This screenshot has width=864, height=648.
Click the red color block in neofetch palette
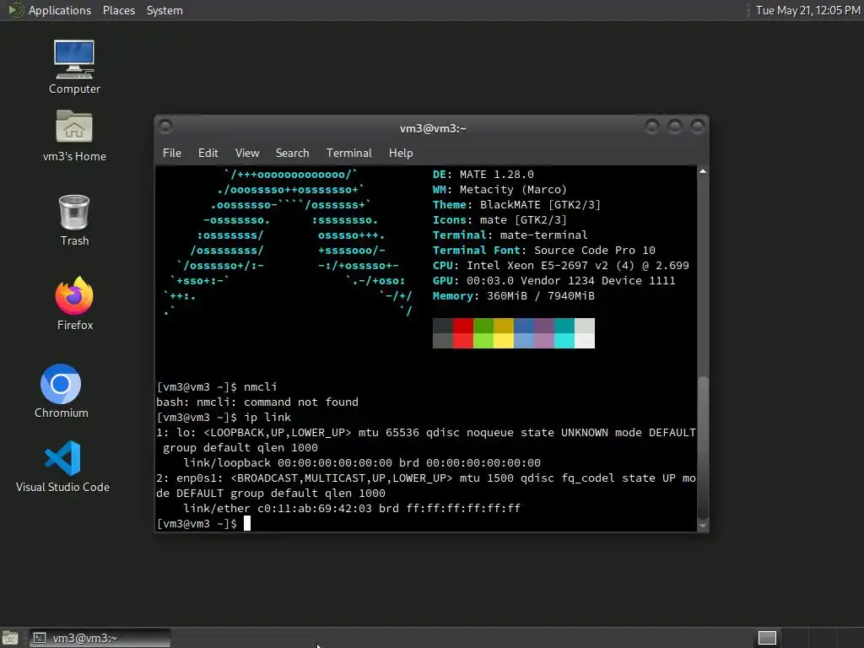point(463,332)
